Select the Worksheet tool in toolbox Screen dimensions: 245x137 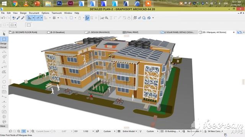tap(4, 112)
